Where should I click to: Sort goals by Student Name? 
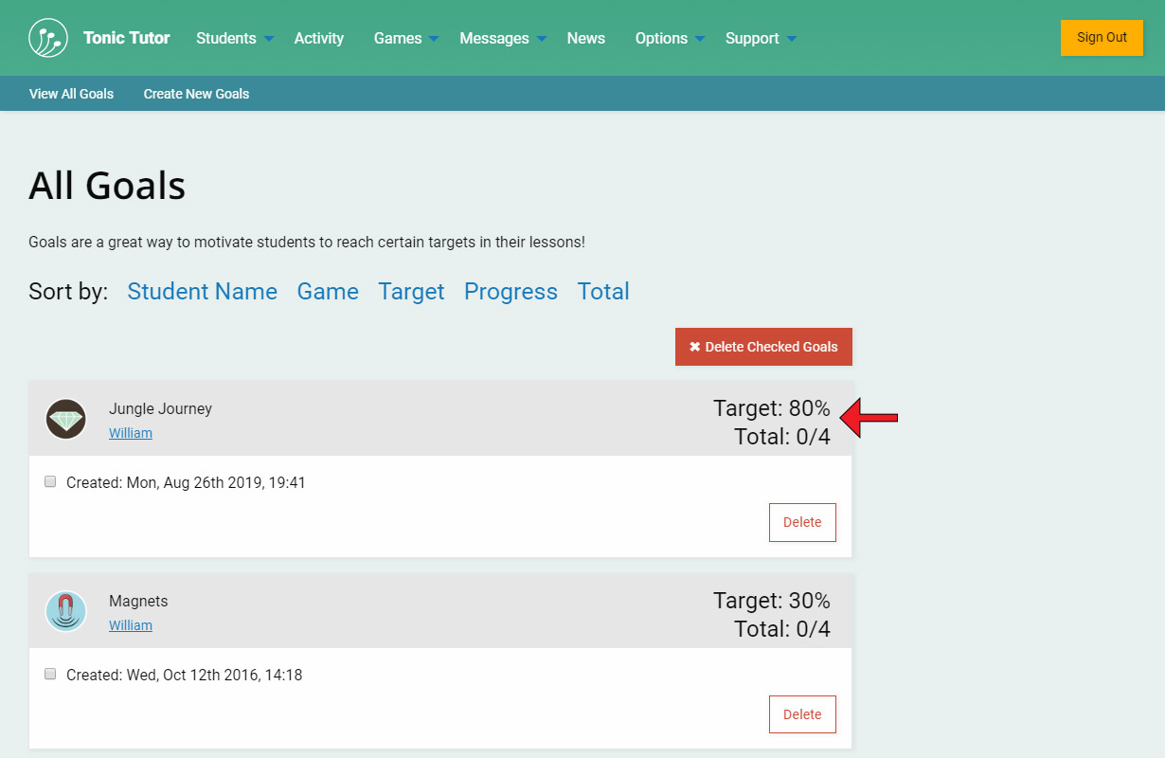(202, 292)
